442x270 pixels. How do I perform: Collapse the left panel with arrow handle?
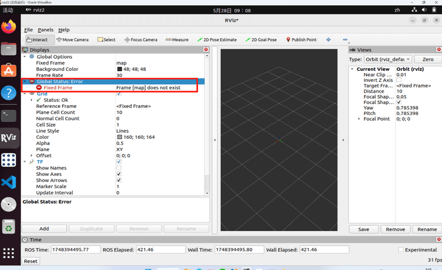[x=215, y=140]
